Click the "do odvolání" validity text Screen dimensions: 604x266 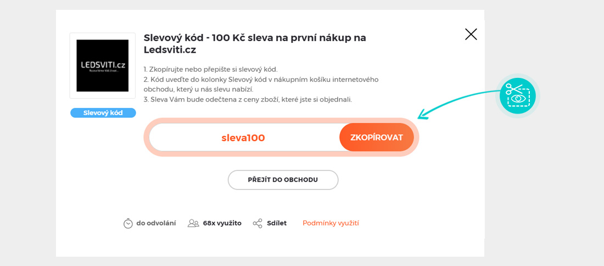pyautogui.click(x=156, y=223)
